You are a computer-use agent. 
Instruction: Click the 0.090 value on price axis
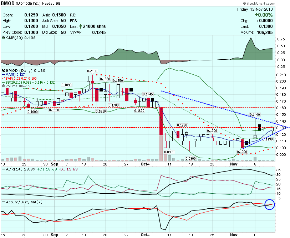[281, 154]
